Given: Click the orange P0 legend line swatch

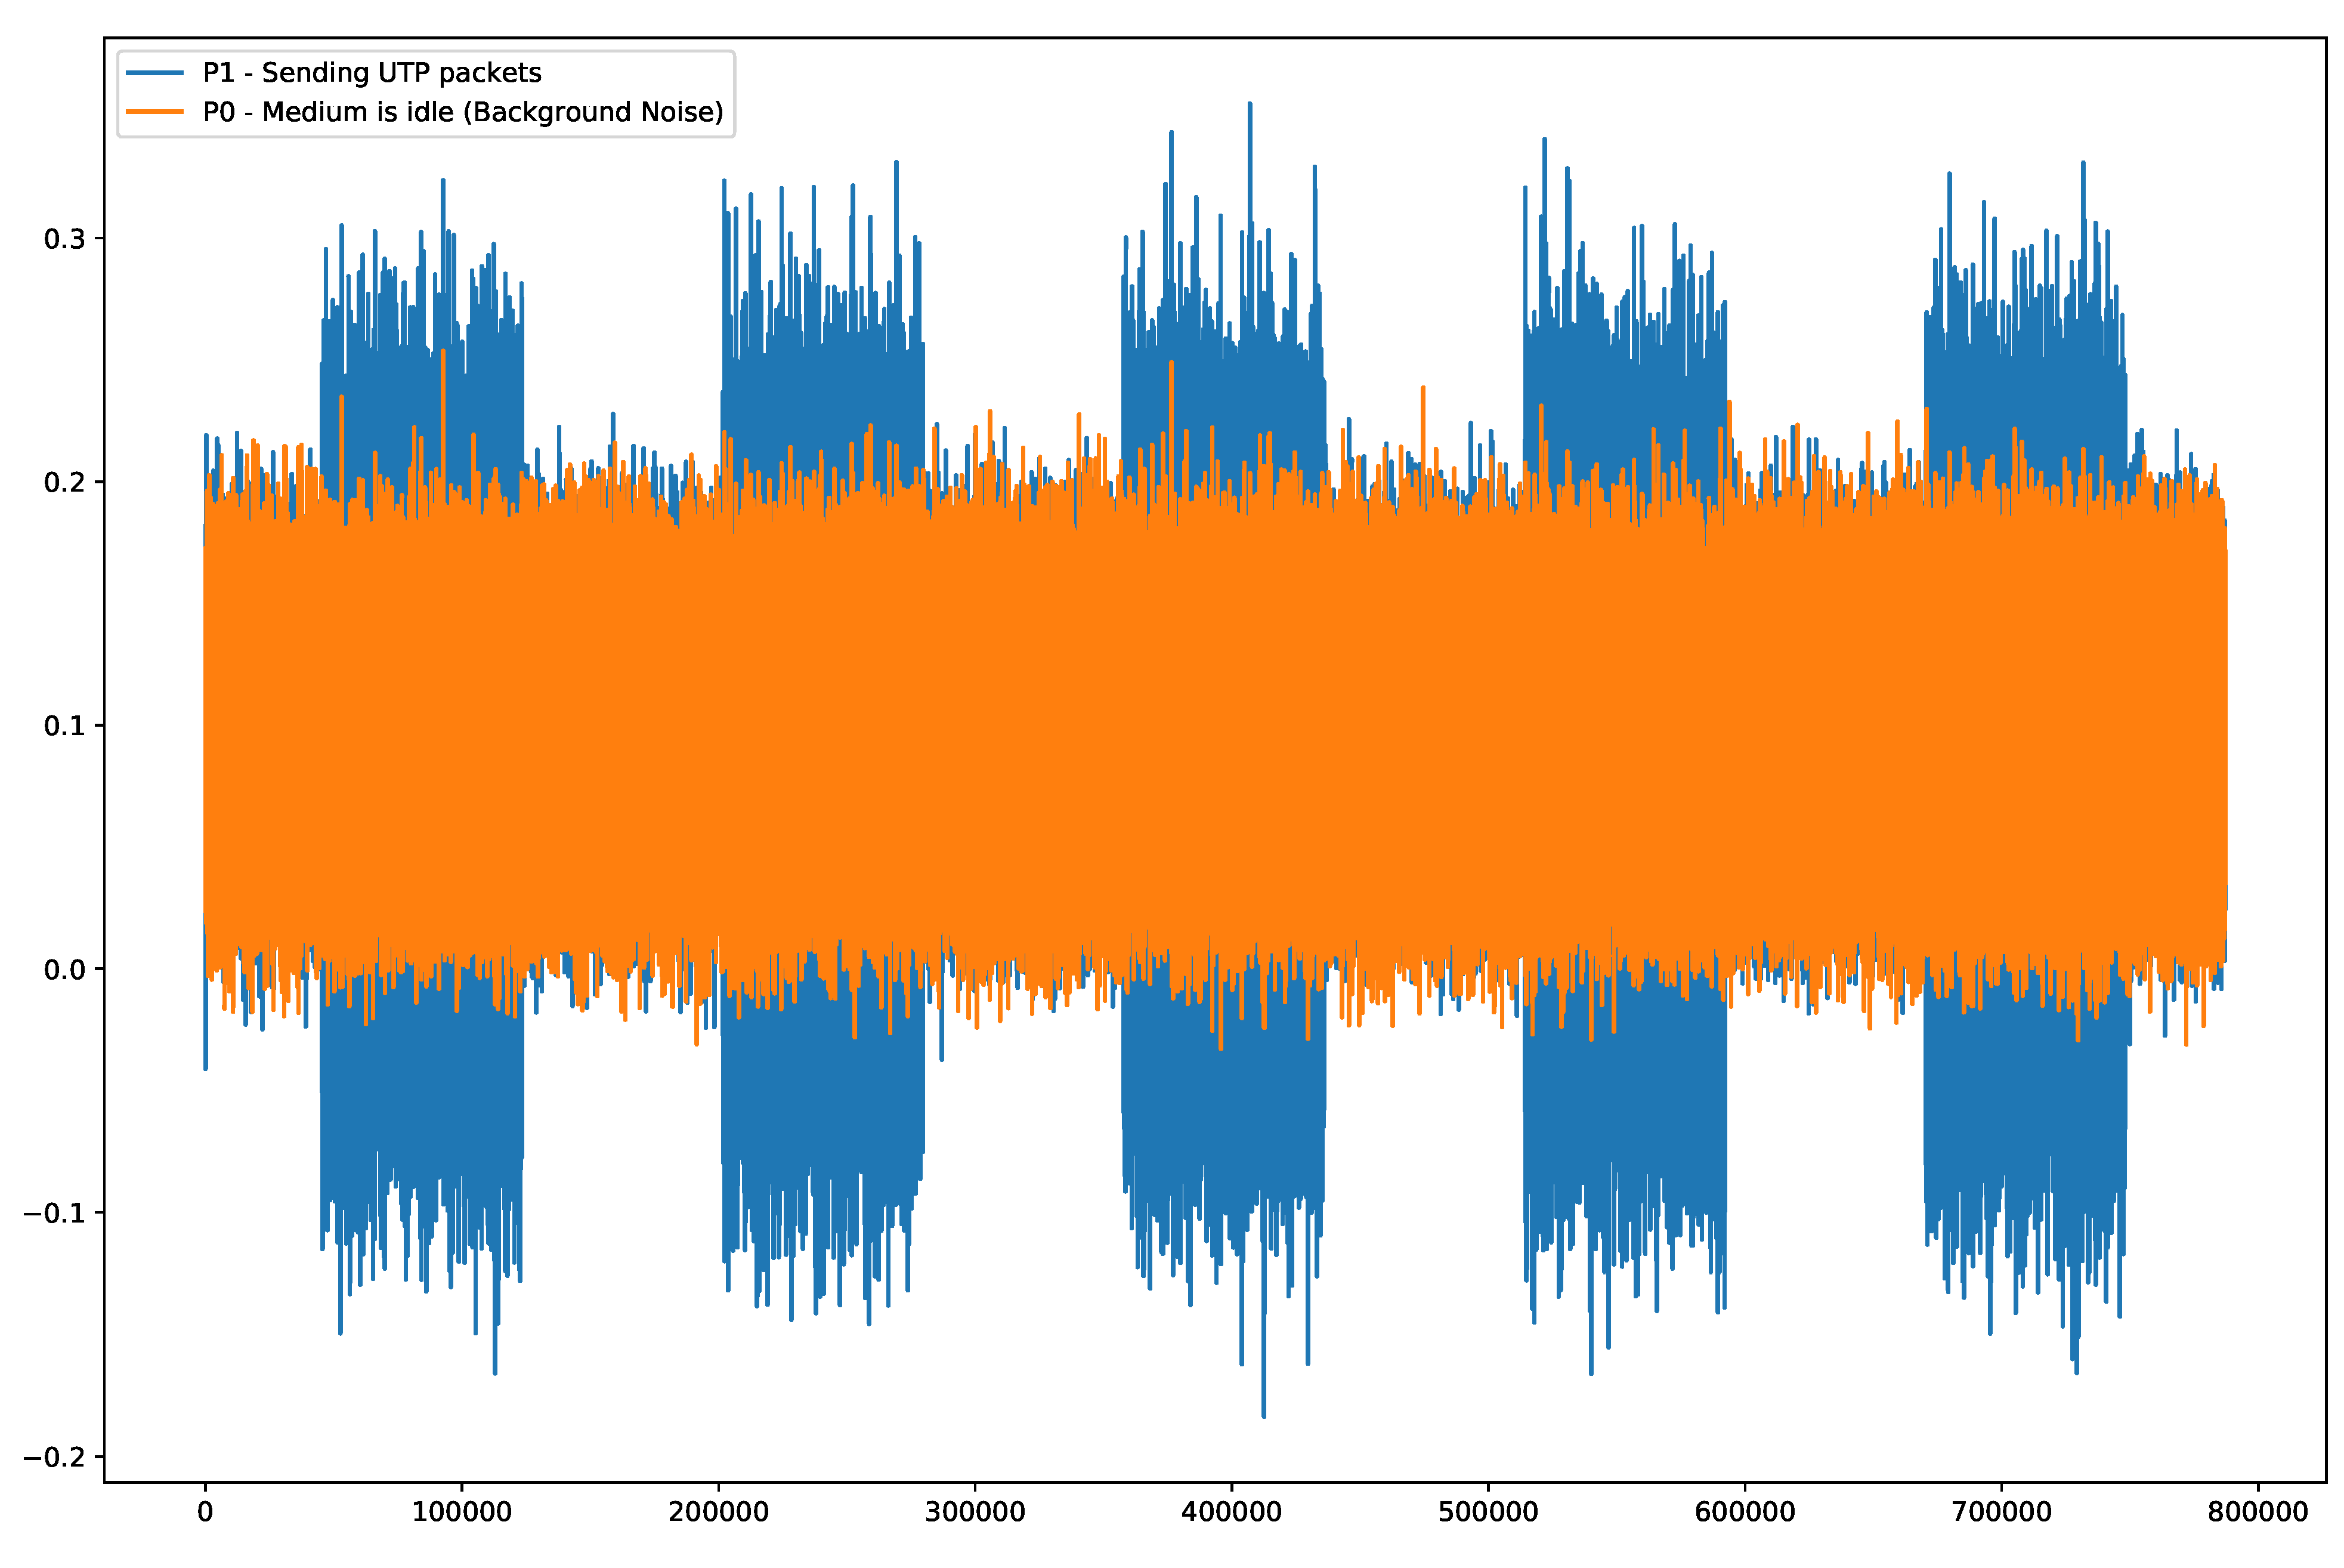Looking at the screenshot, I should coord(155,112).
